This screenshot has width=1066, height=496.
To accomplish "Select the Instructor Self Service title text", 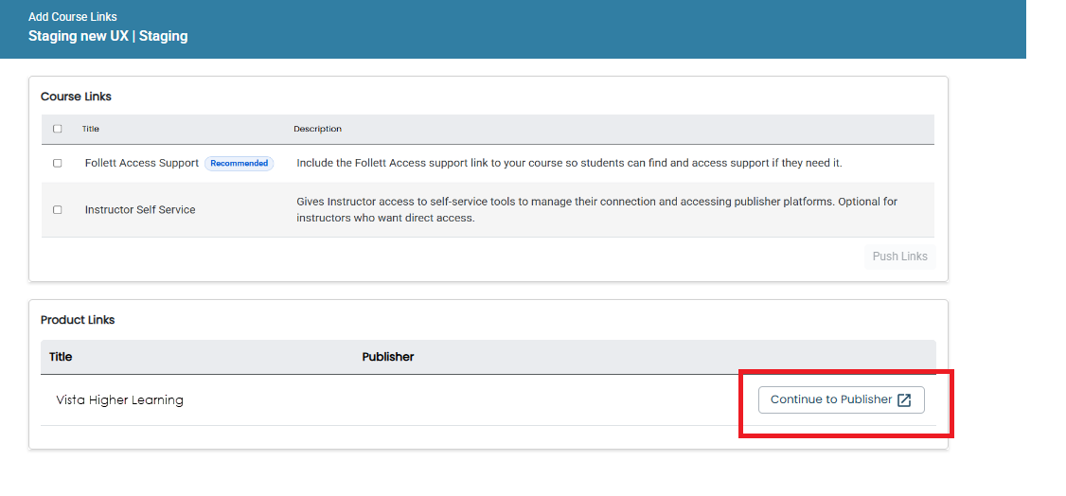I will point(140,210).
